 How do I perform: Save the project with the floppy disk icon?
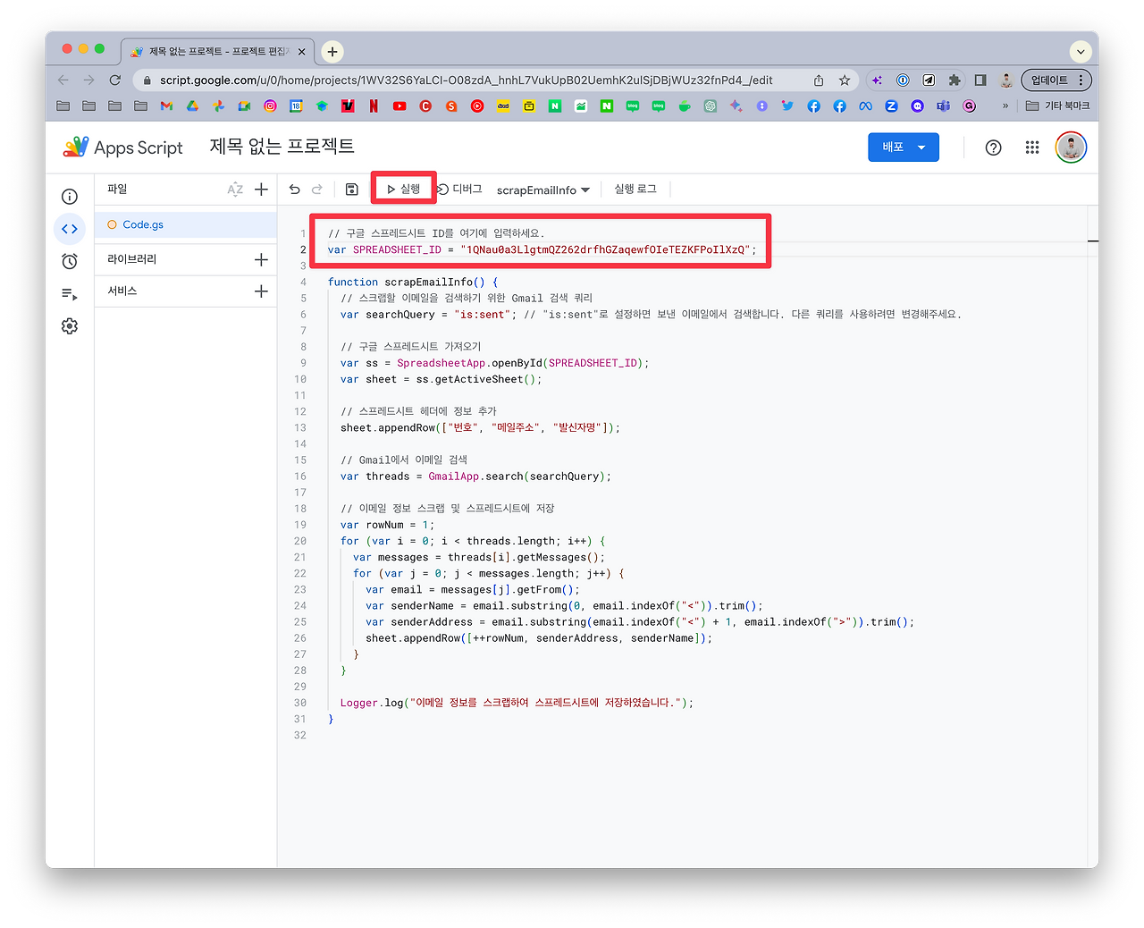pyautogui.click(x=352, y=190)
